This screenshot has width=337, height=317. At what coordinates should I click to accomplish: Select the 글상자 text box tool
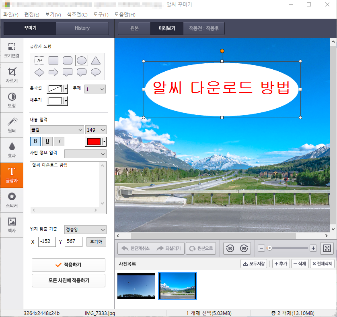pyautogui.click(x=12, y=175)
